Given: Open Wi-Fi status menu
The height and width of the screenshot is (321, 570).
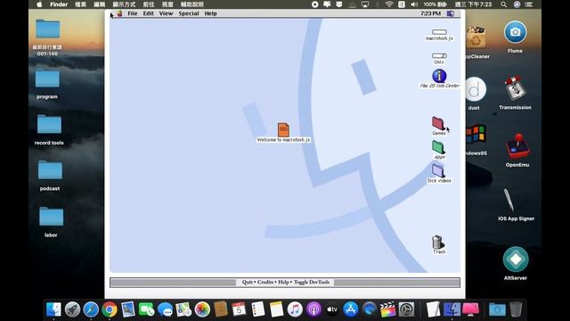Looking at the screenshot, I should (x=389, y=4).
